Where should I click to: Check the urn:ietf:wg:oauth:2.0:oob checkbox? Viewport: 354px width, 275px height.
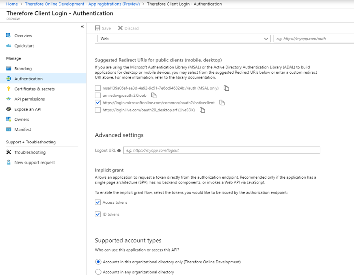point(98,96)
